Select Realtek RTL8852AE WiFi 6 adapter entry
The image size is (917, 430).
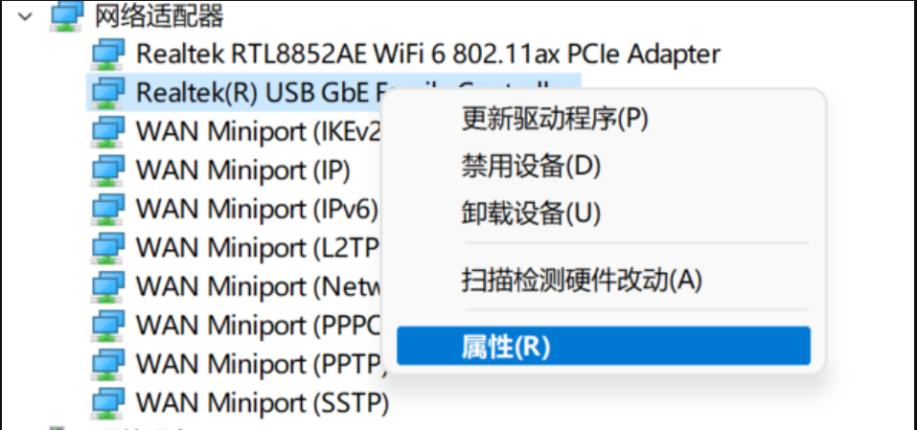(x=427, y=53)
